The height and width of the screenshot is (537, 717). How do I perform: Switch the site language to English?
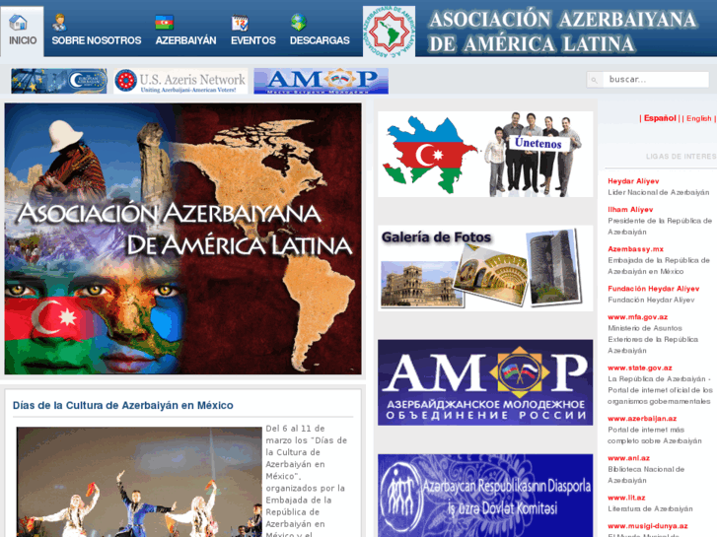click(698, 118)
